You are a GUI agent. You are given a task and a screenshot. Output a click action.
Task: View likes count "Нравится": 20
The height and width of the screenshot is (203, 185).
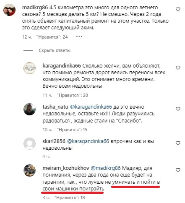click(x=72, y=95)
